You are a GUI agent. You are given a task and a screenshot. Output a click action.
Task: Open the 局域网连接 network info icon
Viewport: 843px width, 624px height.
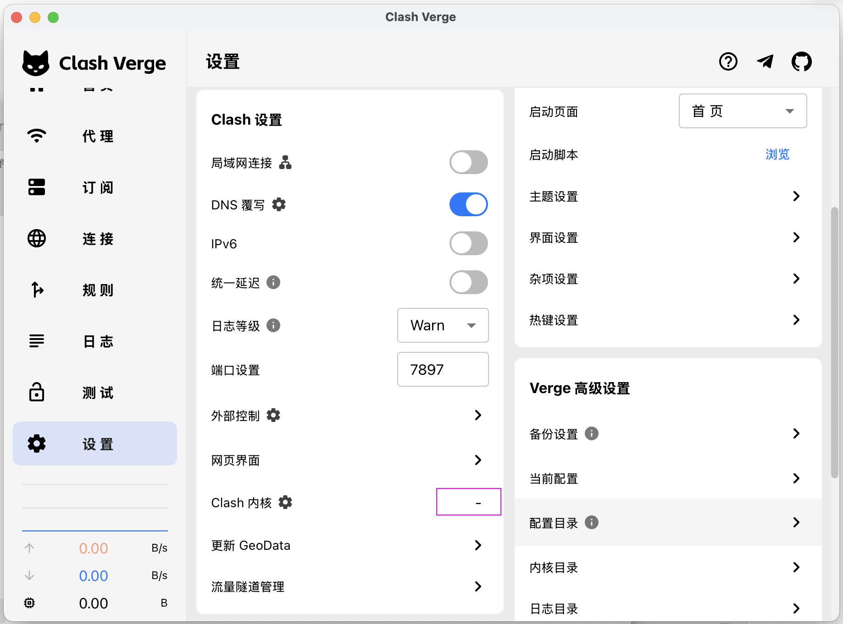click(x=285, y=162)
